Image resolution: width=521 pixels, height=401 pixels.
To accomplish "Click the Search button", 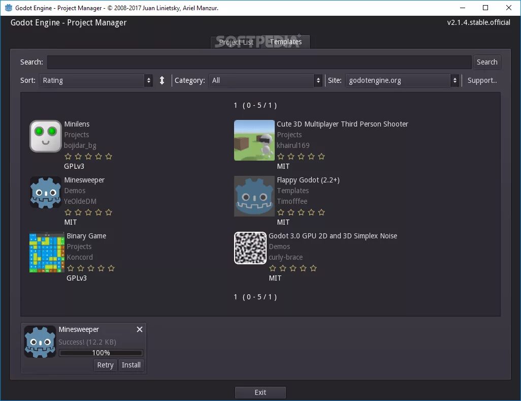I will click(x=487, y=62).
